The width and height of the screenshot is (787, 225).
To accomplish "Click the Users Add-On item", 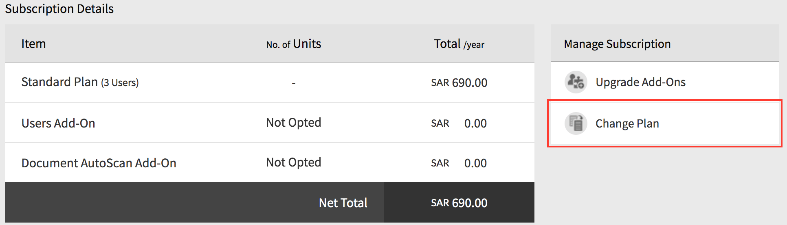I will (58, 123).
